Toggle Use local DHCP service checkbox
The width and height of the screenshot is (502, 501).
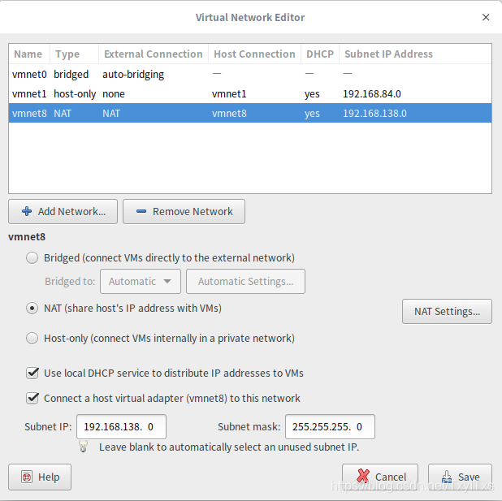[x=32, y=373]
